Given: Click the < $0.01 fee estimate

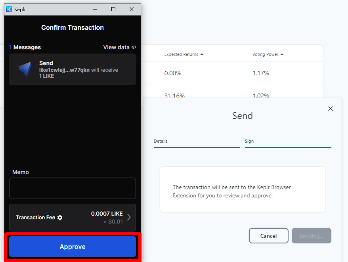Looking at the screenshot, I should 113,222.
